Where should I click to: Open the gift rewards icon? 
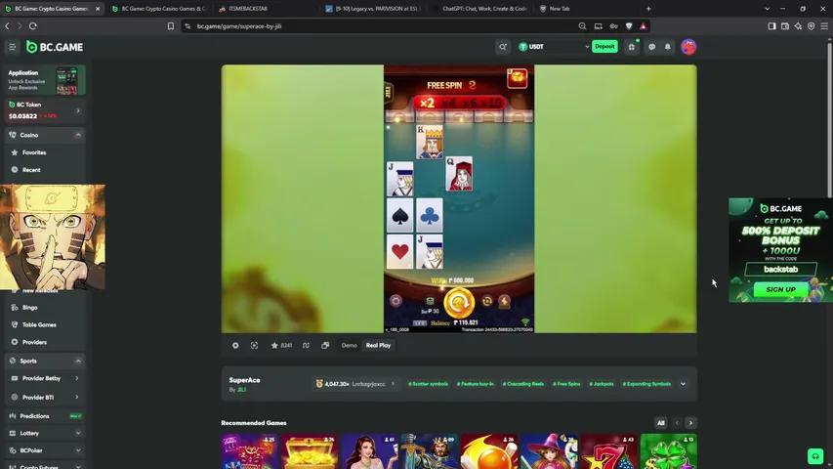(x=632, y=47)
